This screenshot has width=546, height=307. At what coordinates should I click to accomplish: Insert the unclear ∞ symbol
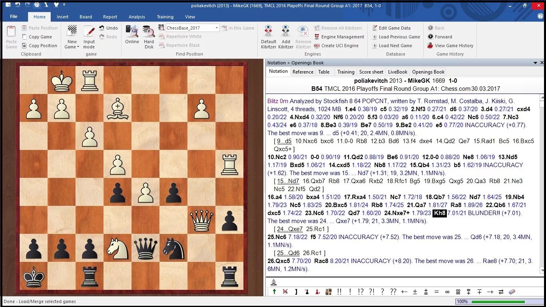pyautogui.click(x=447, y=292)
